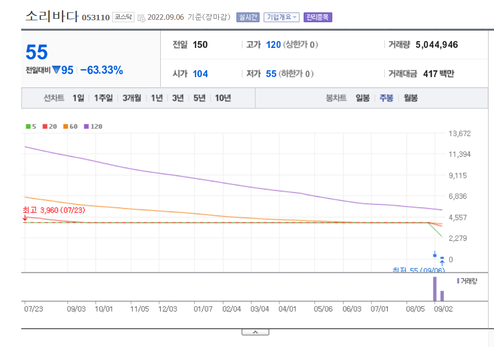Click the 13,672 y-axis label
This screenshot has height=347, width=494.
point(460,133)
